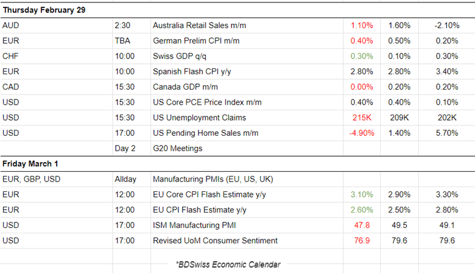Select the Australia Retail Sales m/m cell
Viewport: 475px width, 273px height.
203,26
